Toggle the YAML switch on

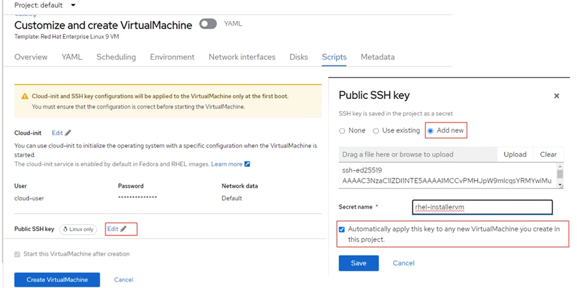[x=208, y=24]
